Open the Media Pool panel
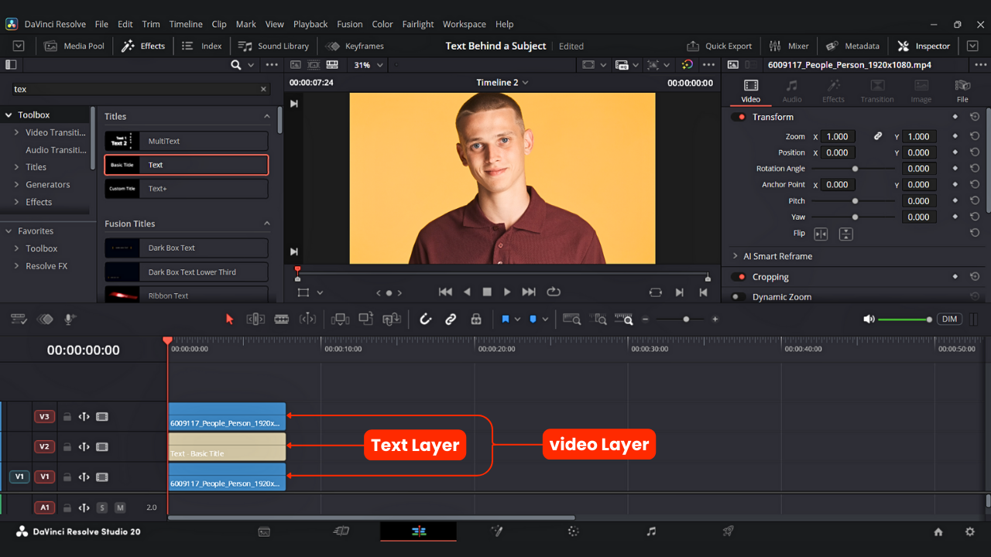 click(x=74, y=46)
